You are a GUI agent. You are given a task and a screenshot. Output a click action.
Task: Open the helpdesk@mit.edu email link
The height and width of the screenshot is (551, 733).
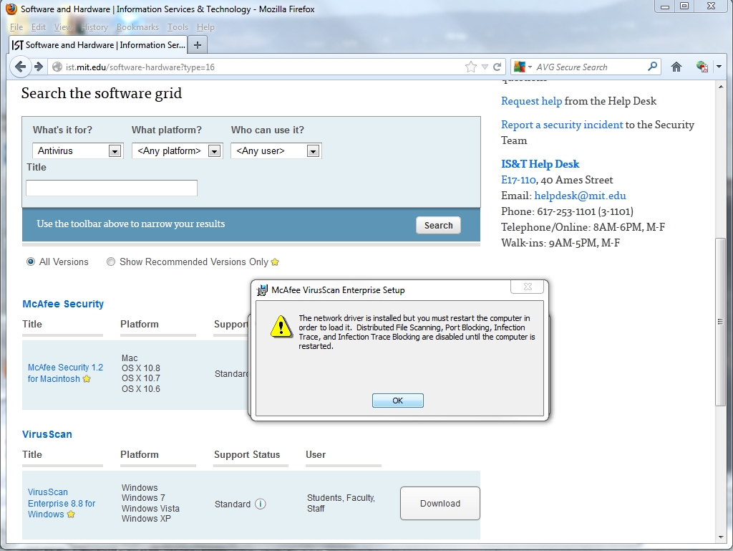click(x=580, y=196)
